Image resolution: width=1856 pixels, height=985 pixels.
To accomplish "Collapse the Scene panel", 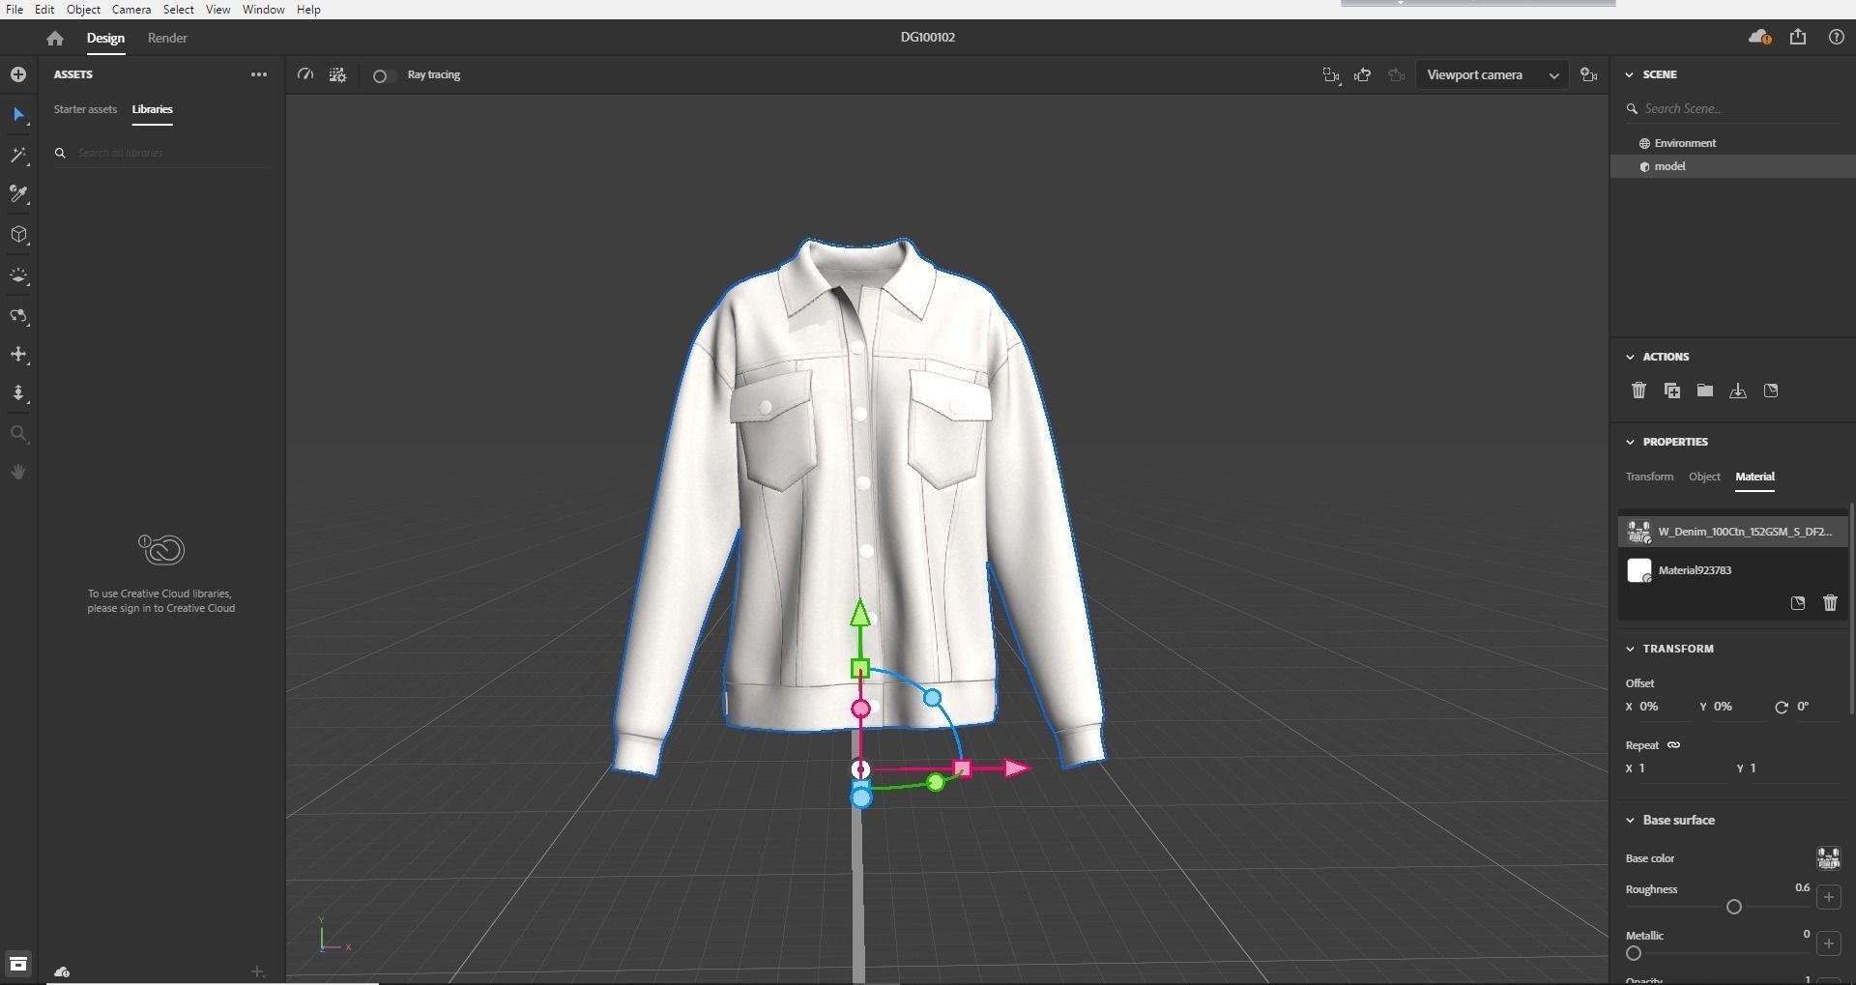I will [1630, 74].
